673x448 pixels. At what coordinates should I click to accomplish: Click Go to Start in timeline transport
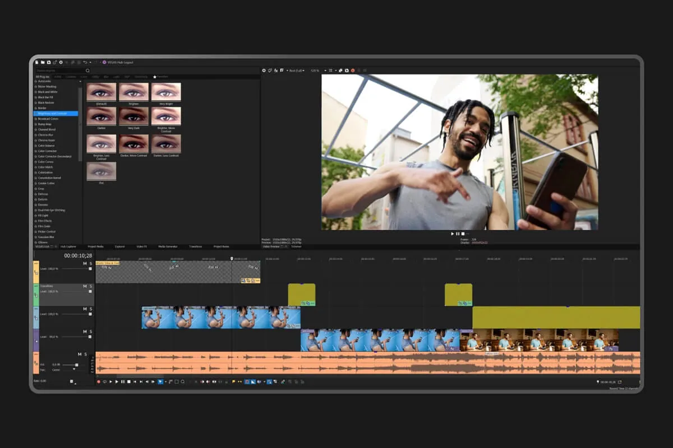[x=135, y=382]
